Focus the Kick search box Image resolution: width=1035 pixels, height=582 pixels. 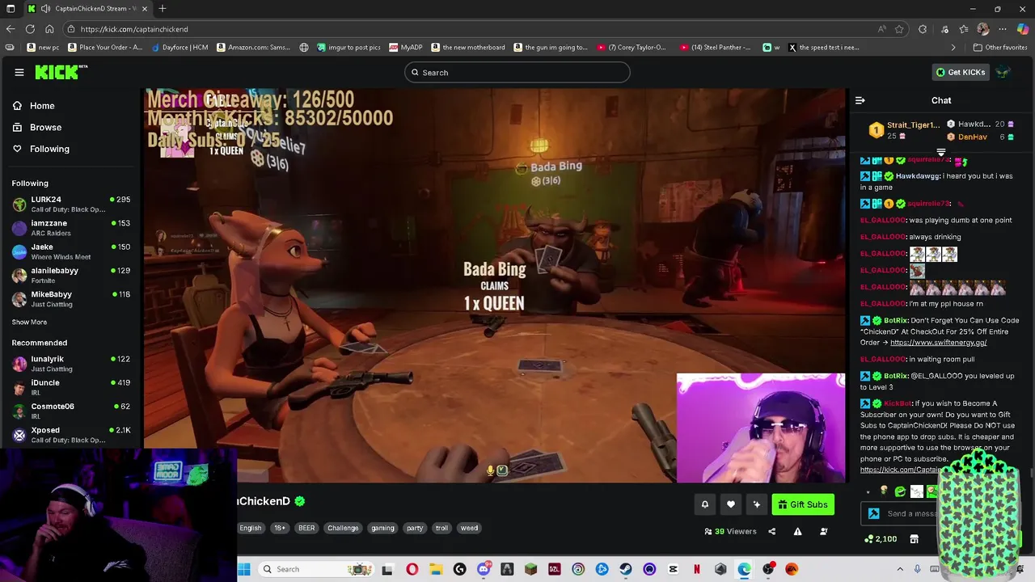click(517, 73)
